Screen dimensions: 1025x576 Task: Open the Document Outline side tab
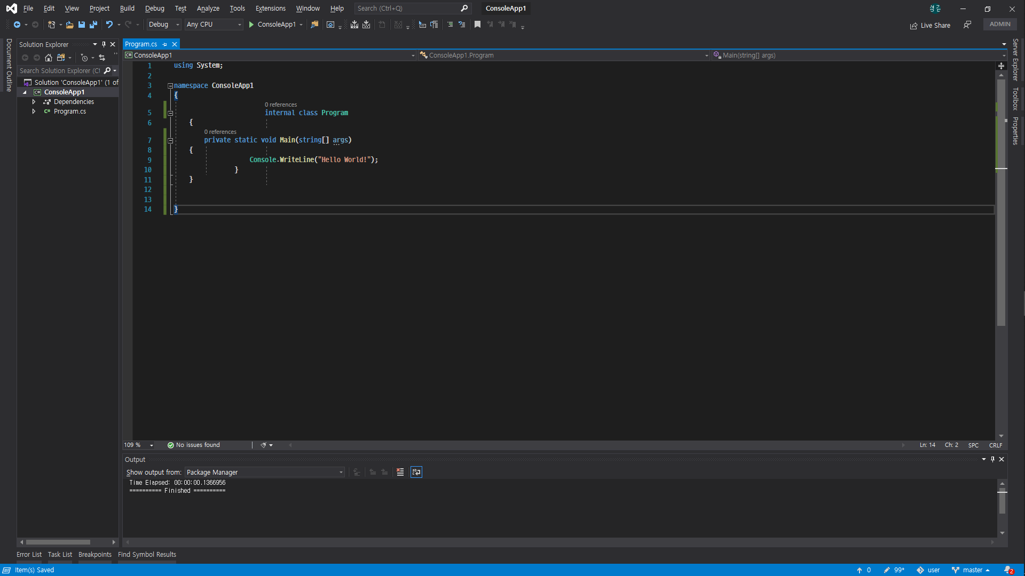point(9,65)
